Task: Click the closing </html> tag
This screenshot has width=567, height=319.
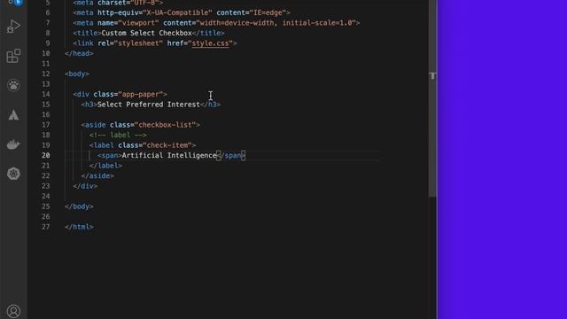Action: pyautogui.click(x=79, y=227)
